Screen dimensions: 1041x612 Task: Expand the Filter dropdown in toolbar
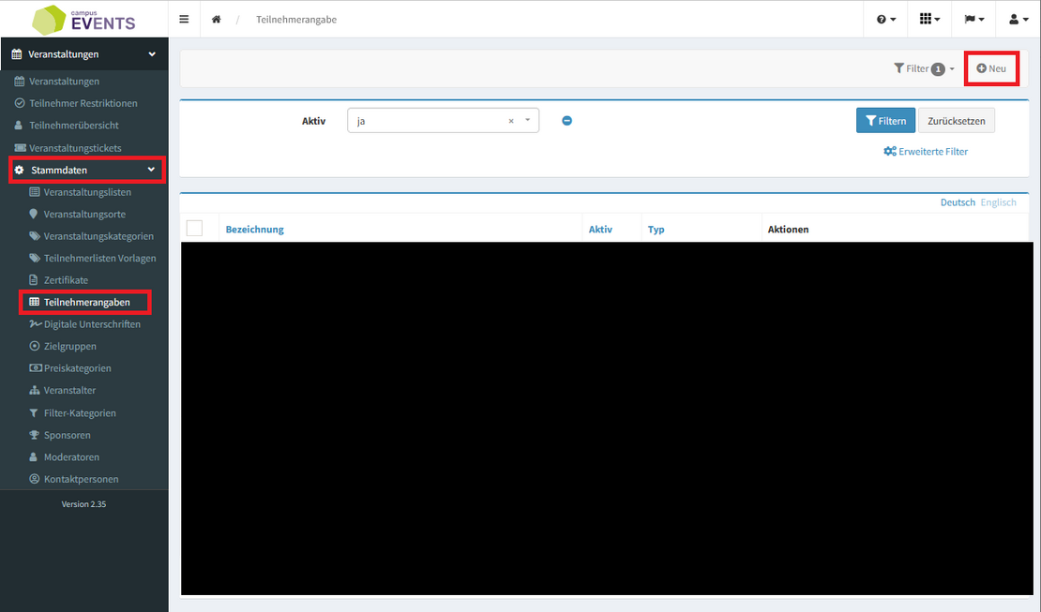[924, 68]
